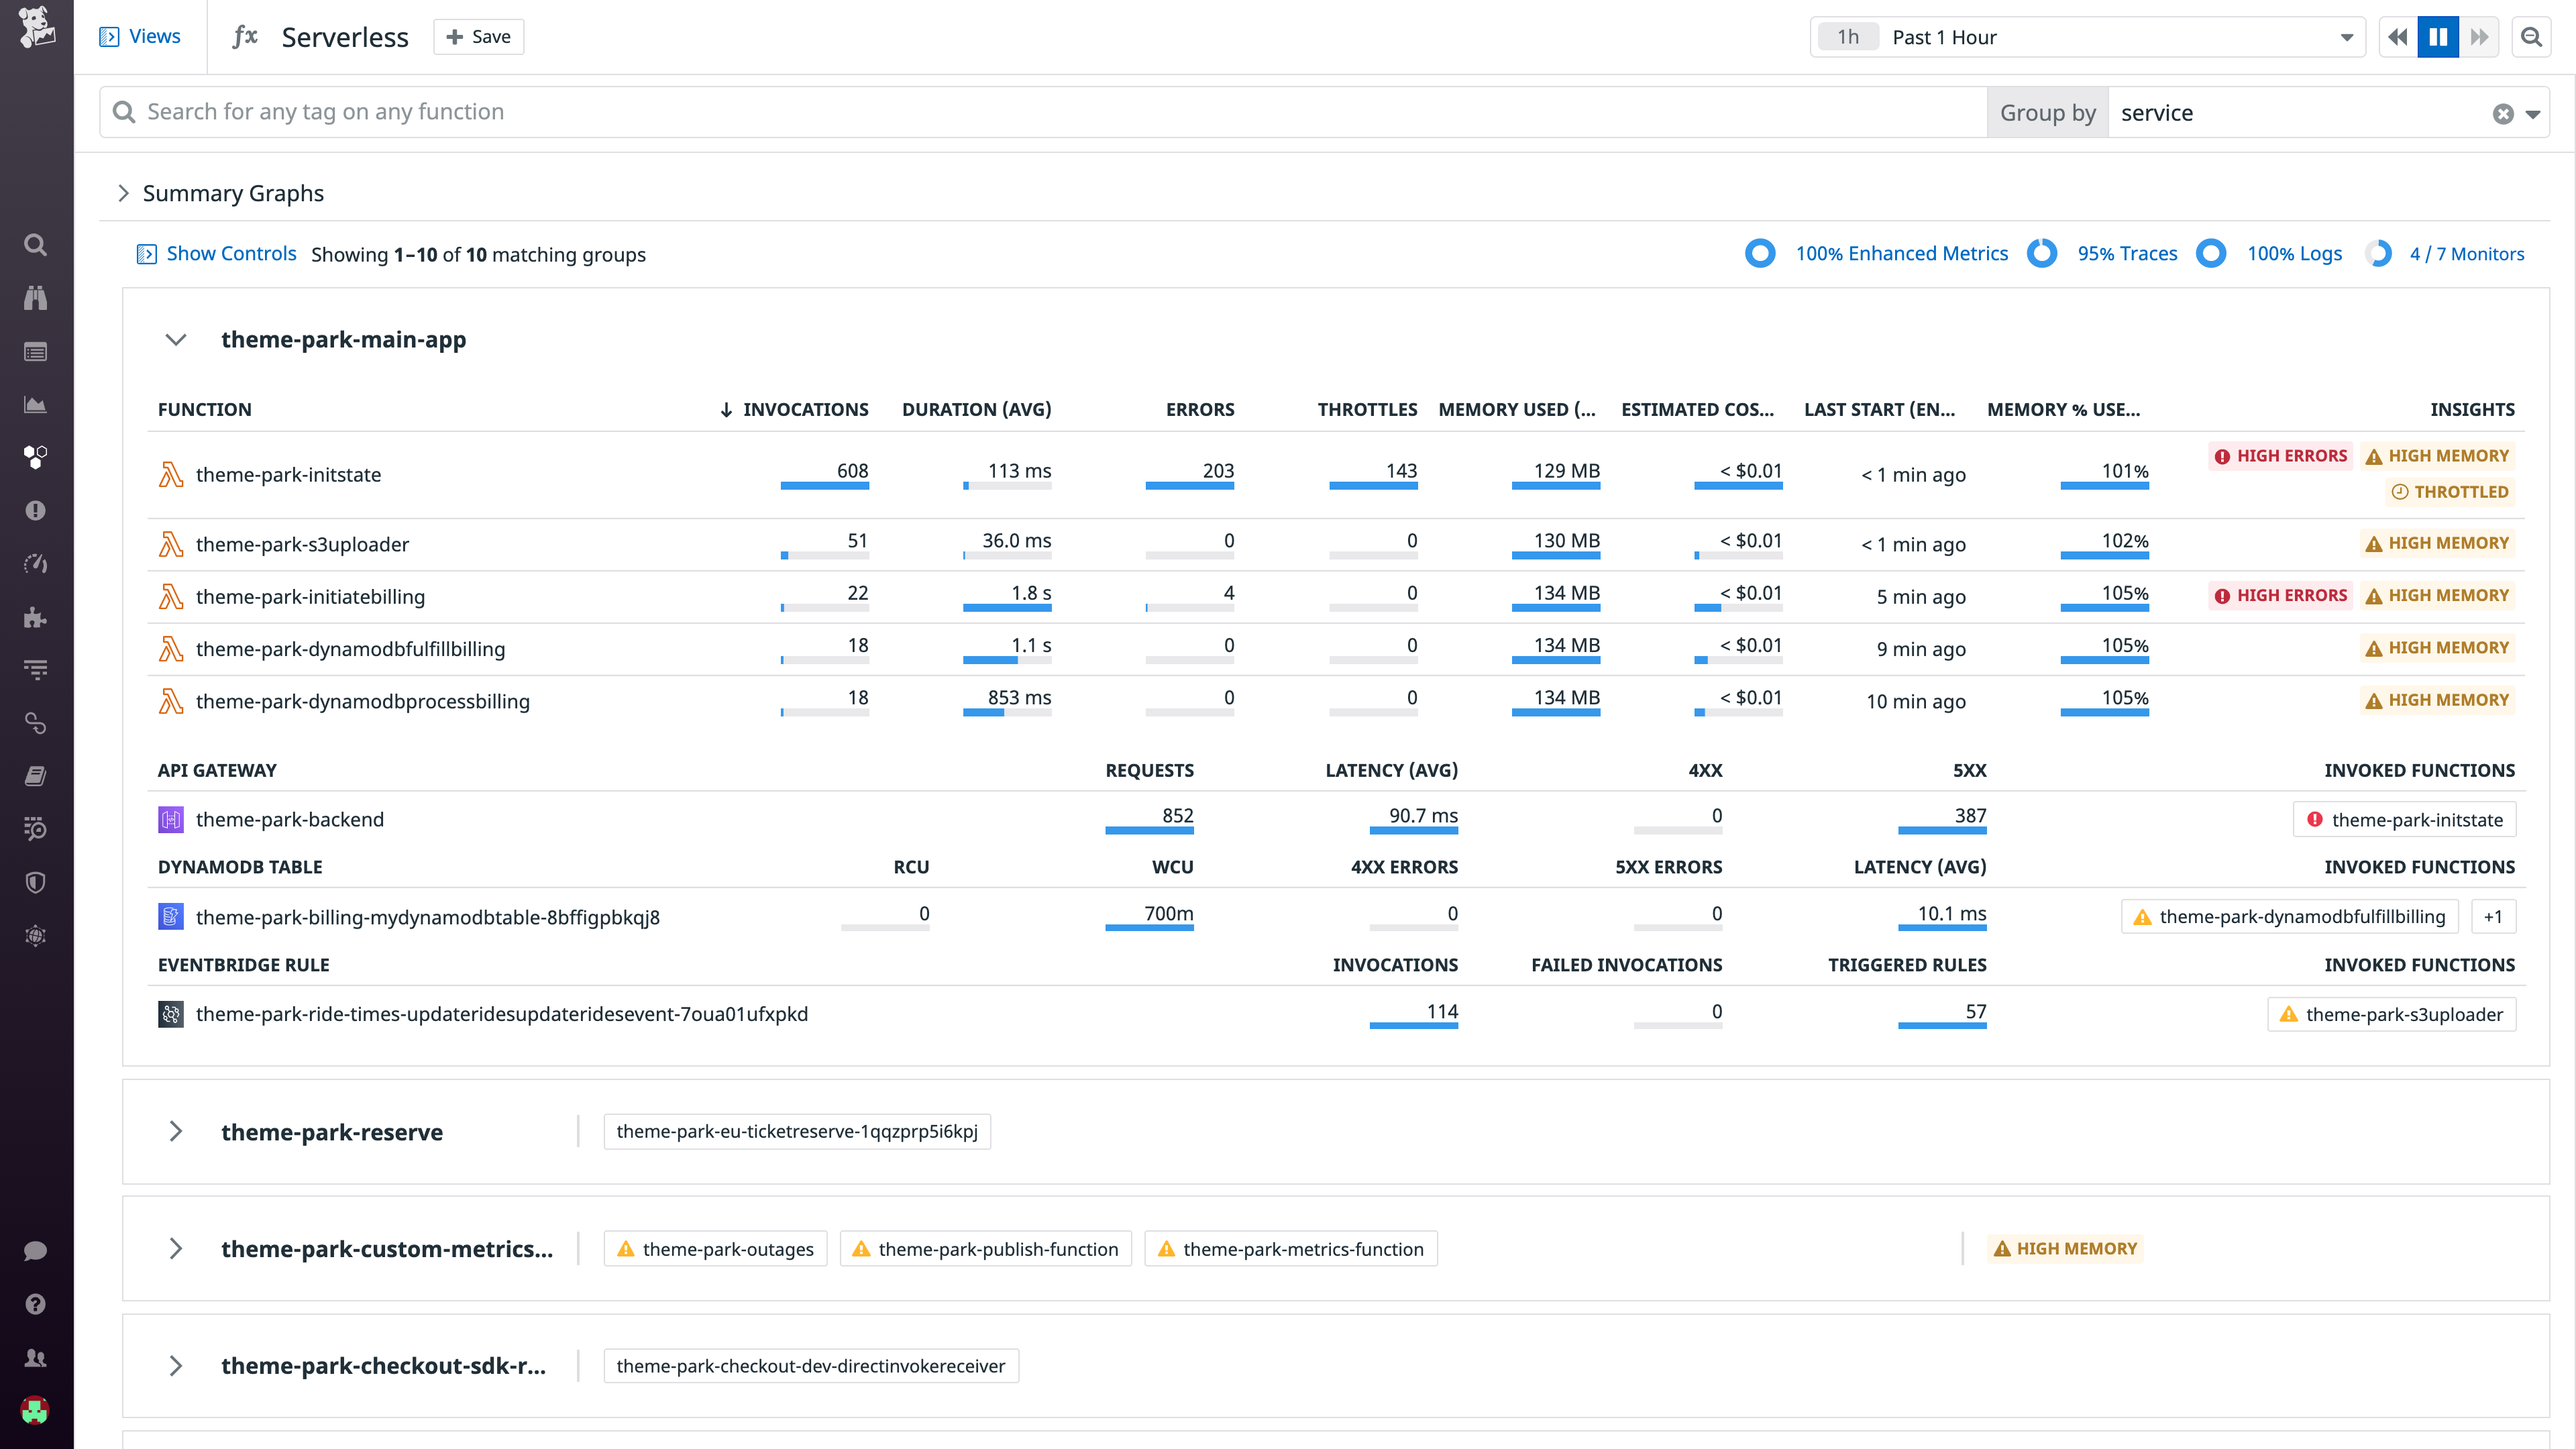Click the Save button next to Serverless
This screenshot has width=2576, height=1449.
point(478,36)
